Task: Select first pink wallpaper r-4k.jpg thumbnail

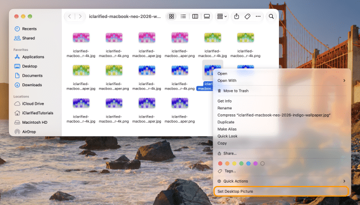Action: pyautogui.click(x=81, y=38)
